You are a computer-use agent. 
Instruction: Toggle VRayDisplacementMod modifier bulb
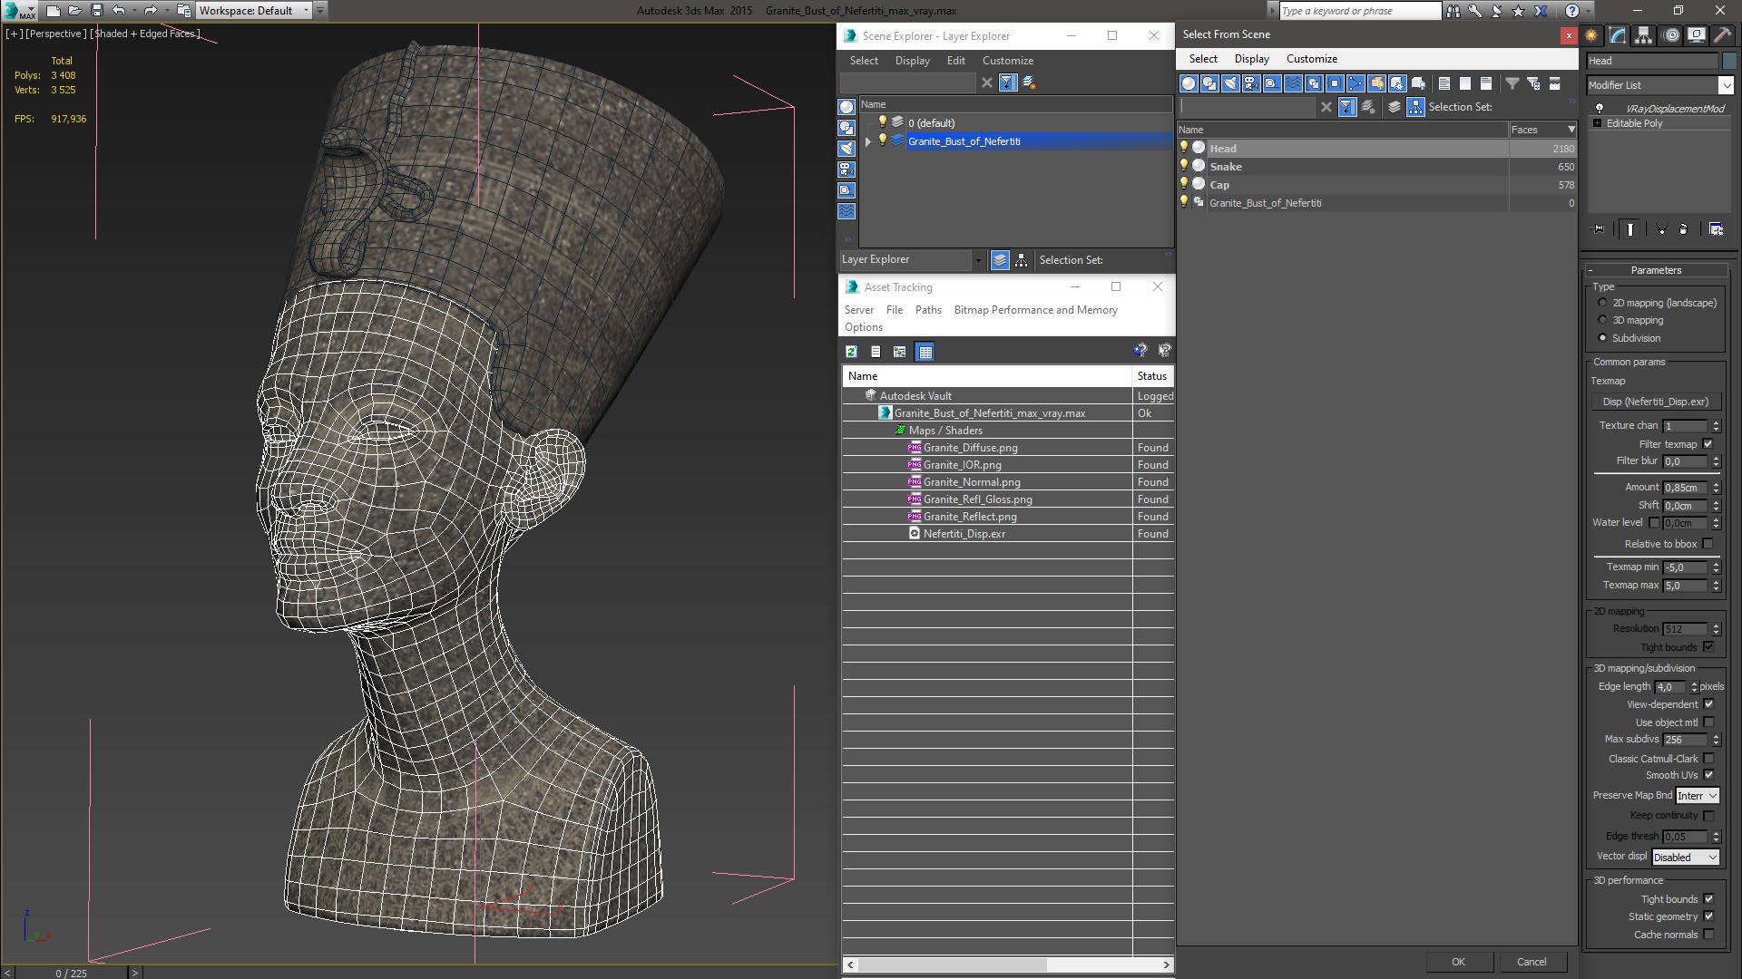1599,108
